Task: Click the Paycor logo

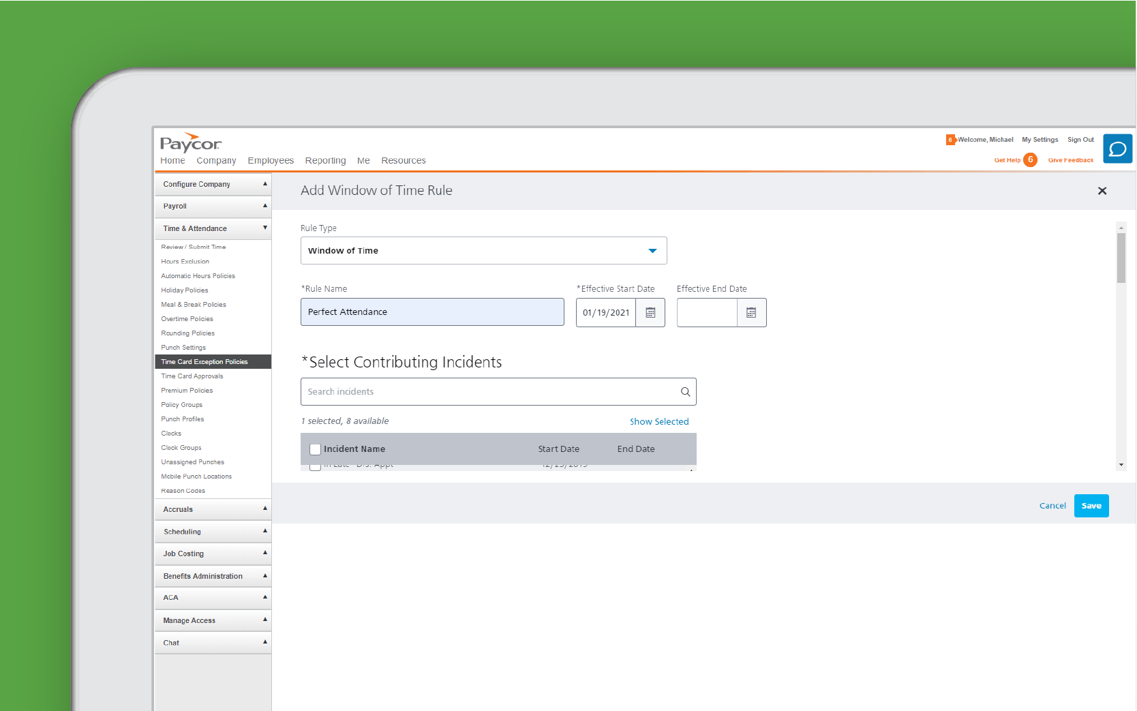Action: [191, 142]
